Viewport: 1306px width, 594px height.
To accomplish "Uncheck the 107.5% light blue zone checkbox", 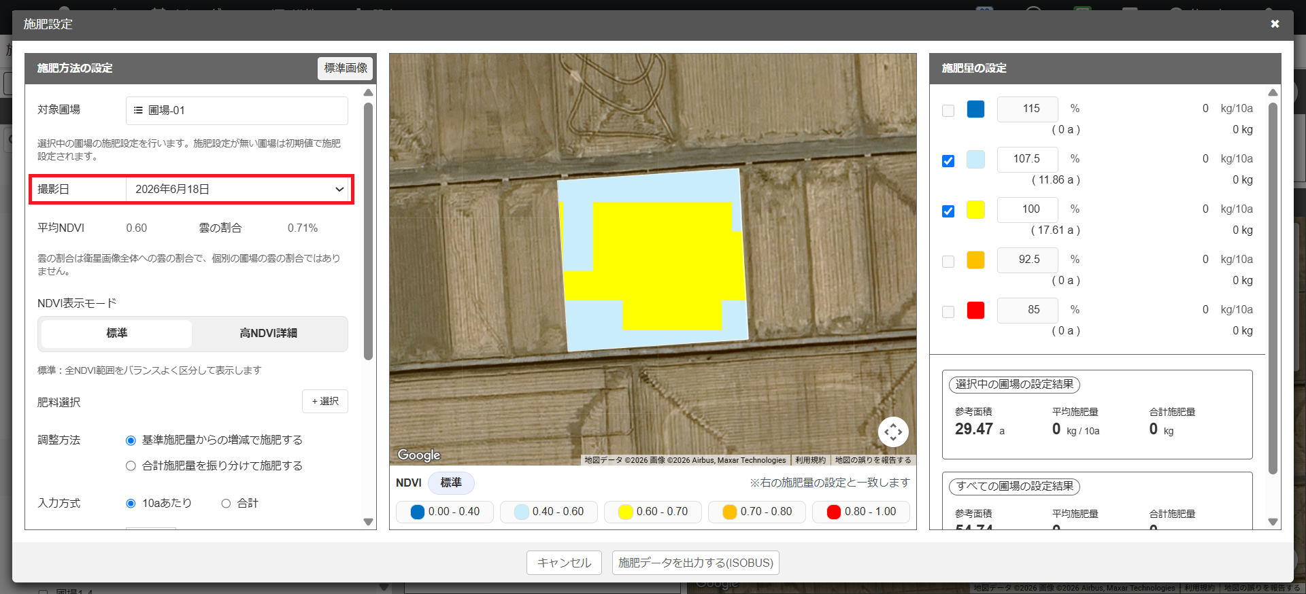I will point(948,161).
